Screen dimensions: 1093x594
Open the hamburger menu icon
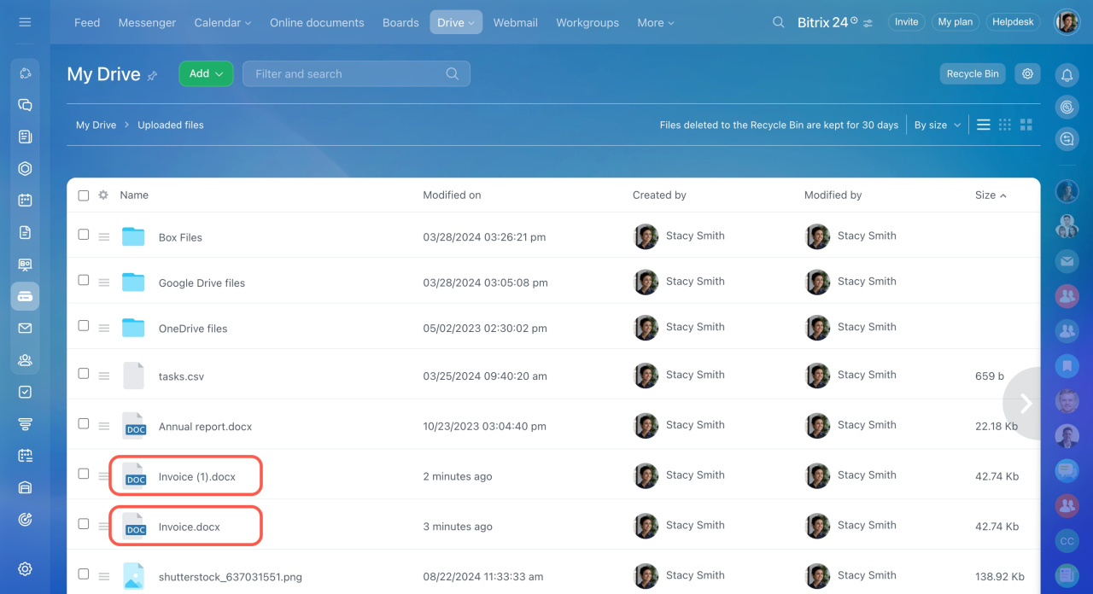[x=25, y=22]
